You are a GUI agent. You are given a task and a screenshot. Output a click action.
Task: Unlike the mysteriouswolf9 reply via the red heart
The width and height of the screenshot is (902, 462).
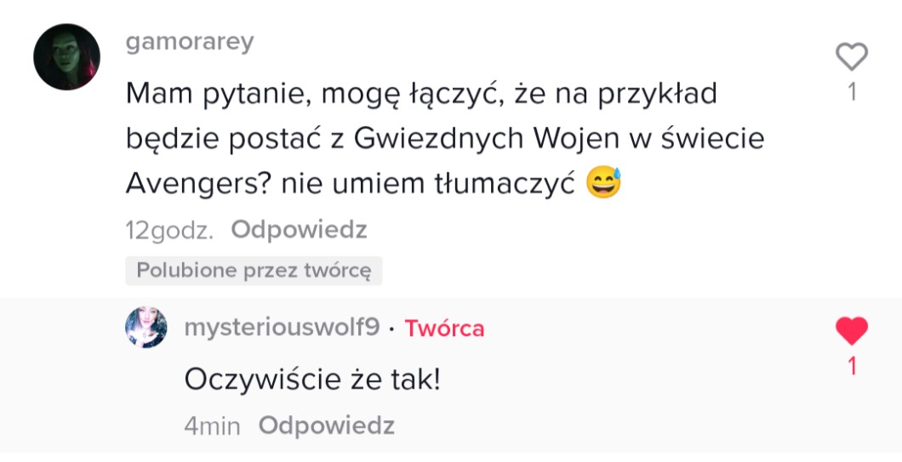pyautogui.click(x=851, y=330)
